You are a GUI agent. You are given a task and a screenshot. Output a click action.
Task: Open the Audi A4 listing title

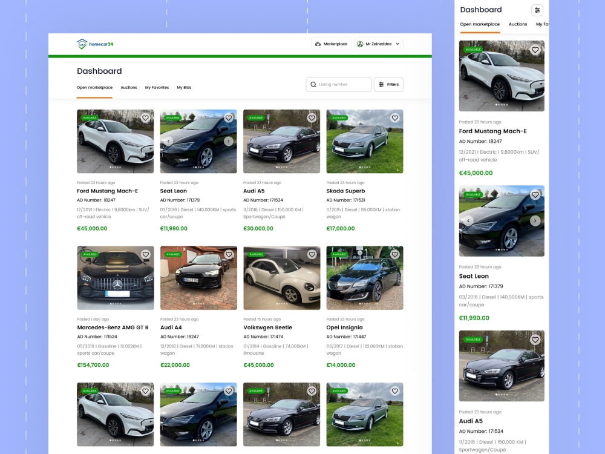point(171,327)
